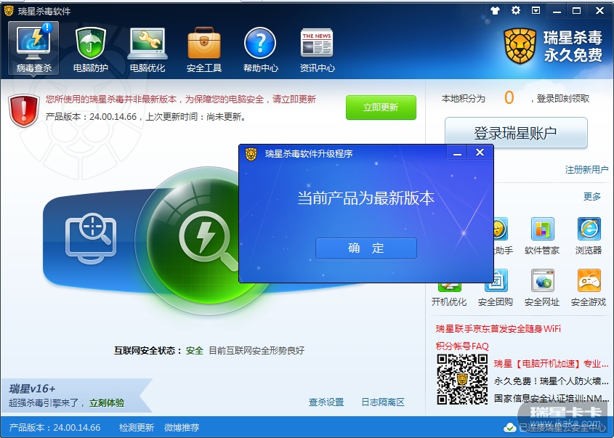Open 电脑优化 optimization tab

[148, 49]
